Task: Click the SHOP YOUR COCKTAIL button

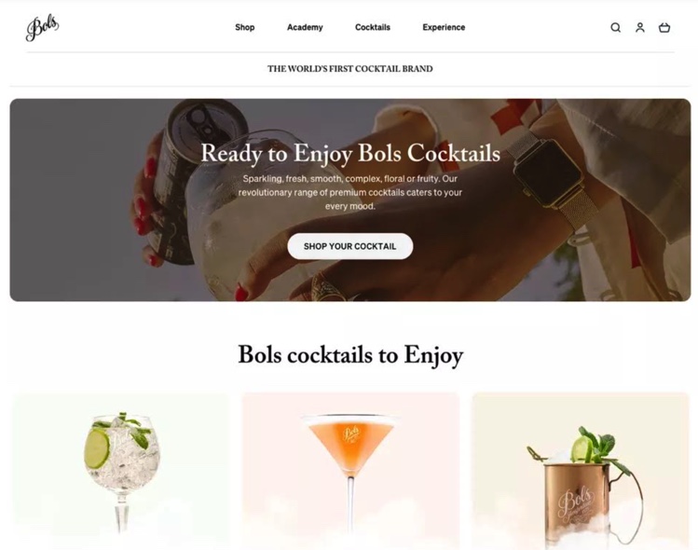Action: tap(349, 246)
